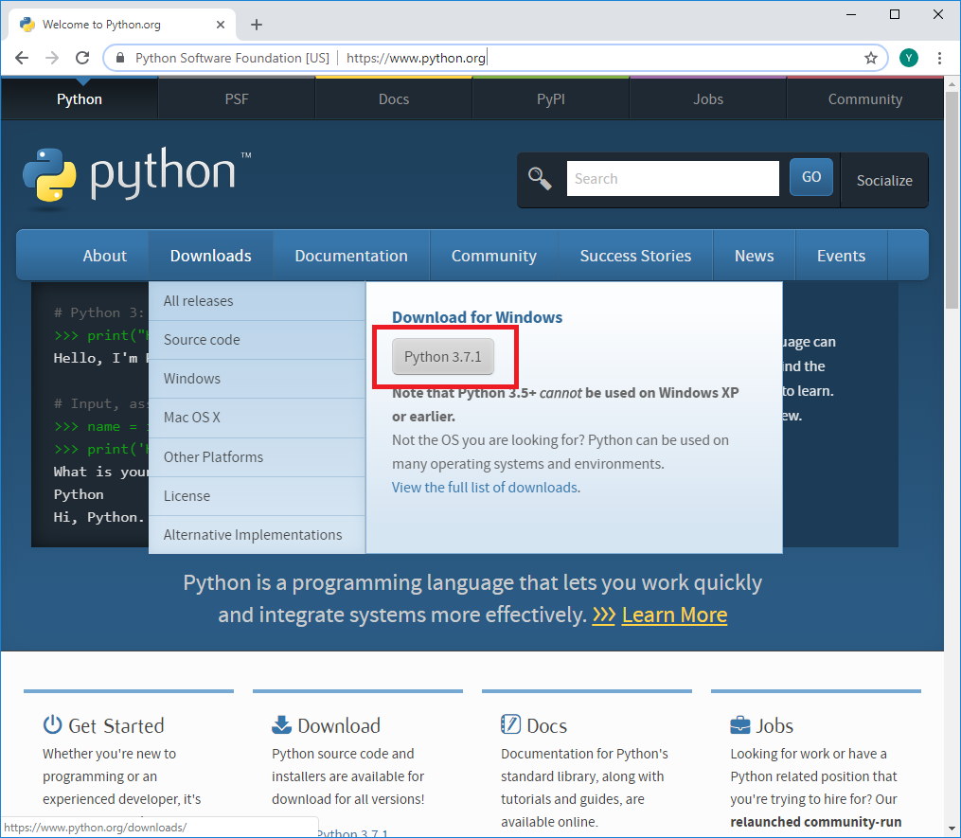Click the GO search button

[810, 177]
